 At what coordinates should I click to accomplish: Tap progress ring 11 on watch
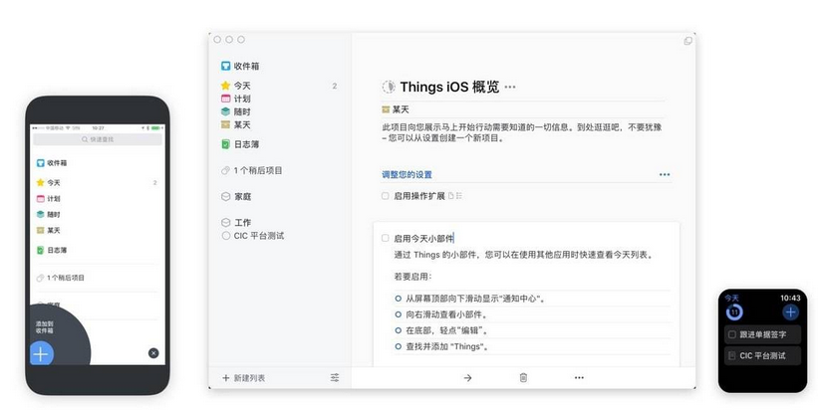[x=734, y=312]
